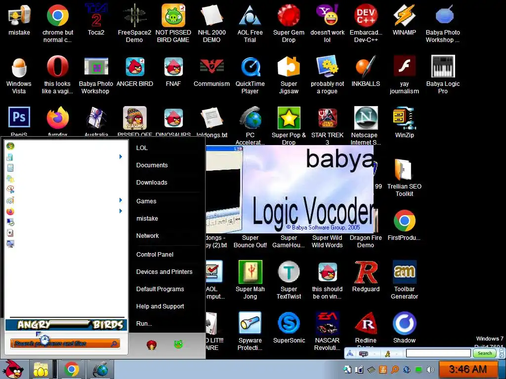Screen dimensions: 506x379
Task: Click the Snipping Tool scissors icon in Start menu
Action: (10, 189)
